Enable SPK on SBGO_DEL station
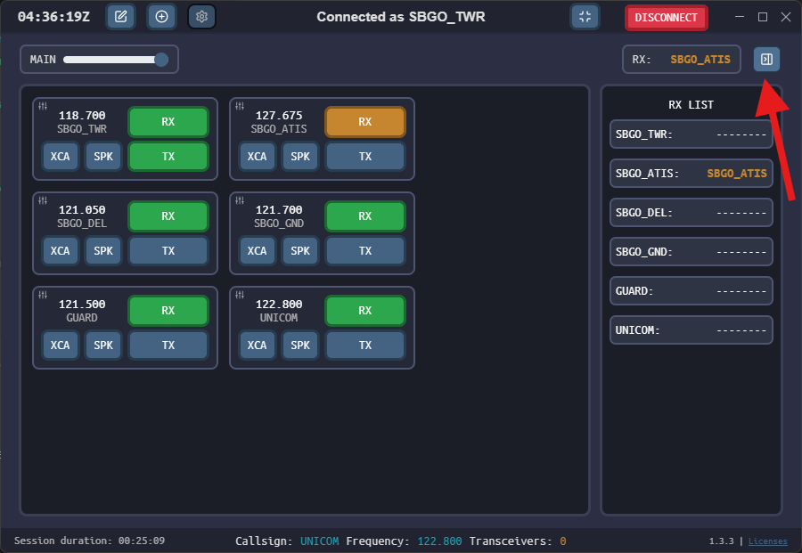Screen dimensions: 802x553 click(x=103, y=251)
